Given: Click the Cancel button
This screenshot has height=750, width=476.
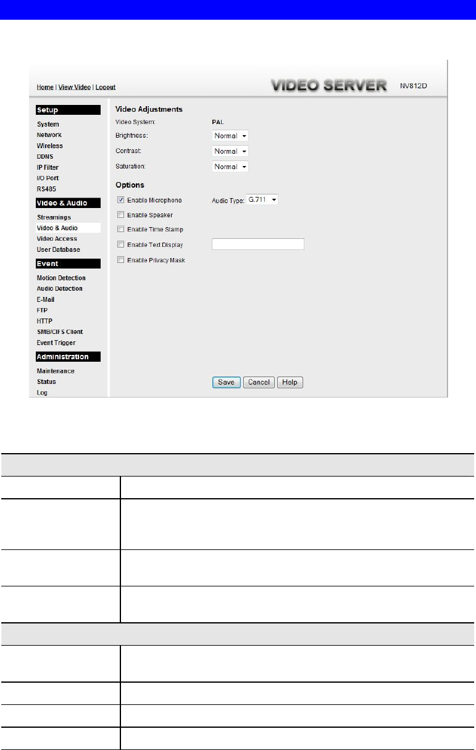Looking at the screenshot, I should tap(258, 382).
